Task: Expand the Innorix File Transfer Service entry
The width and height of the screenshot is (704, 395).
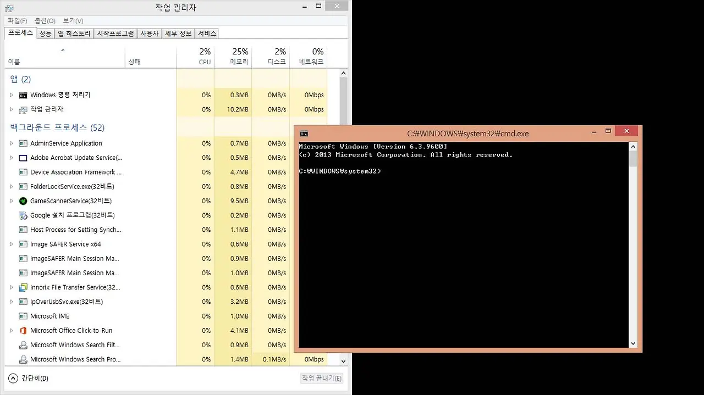Action: [x=12, y=287]
